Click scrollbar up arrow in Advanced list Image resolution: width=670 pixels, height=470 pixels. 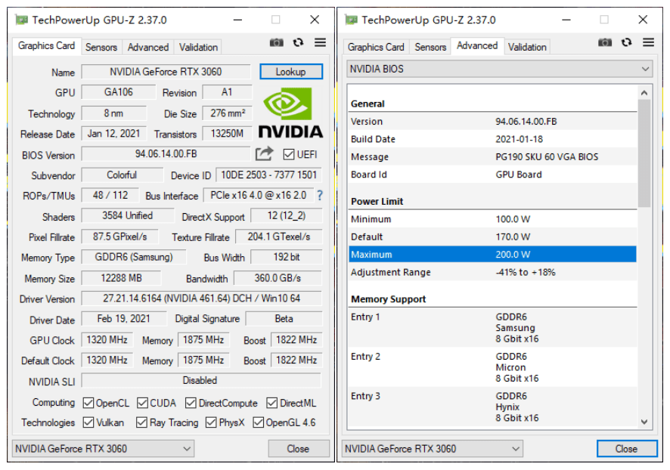tap(644, 93)
